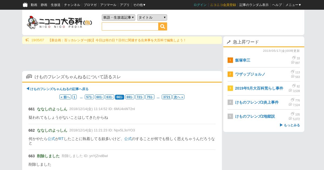The height and width of the screenshot is (170, 324).
Task: Jump to page 751-
Action: pos(150,97)
